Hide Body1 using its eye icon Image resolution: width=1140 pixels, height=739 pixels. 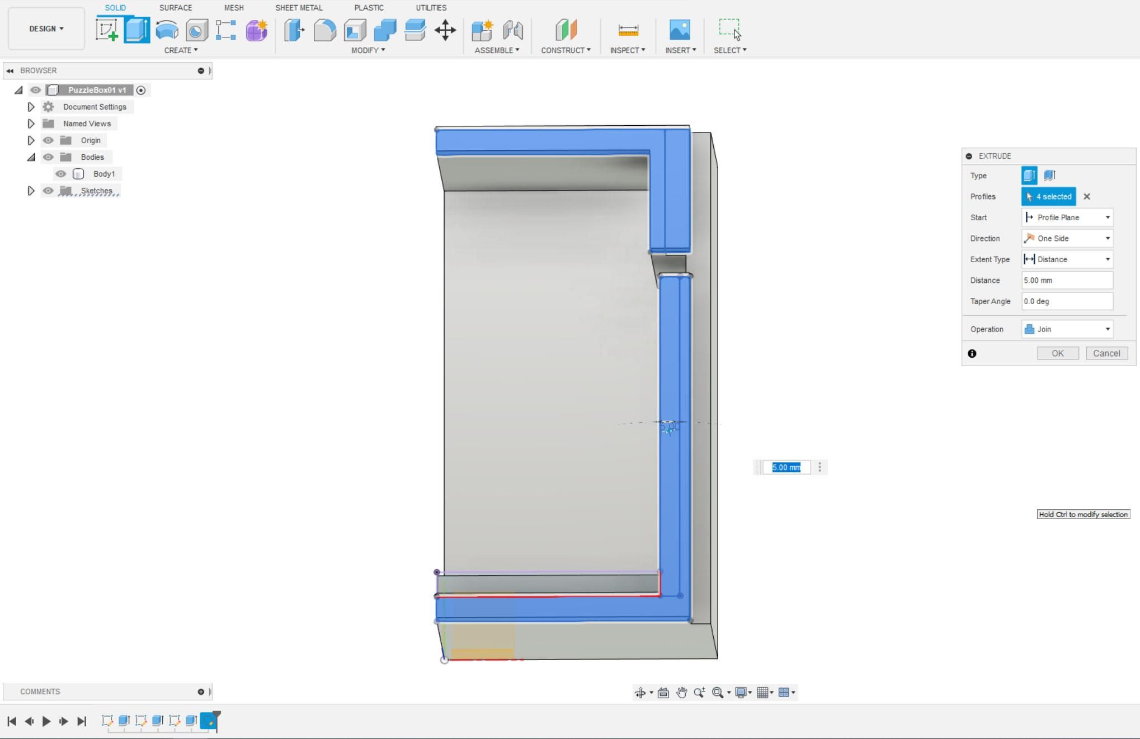point(60,174)
